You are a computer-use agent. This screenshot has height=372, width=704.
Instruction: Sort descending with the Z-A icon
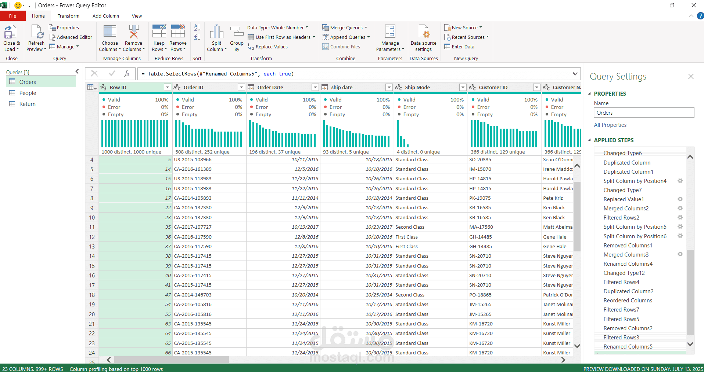[x=197, y=37]
